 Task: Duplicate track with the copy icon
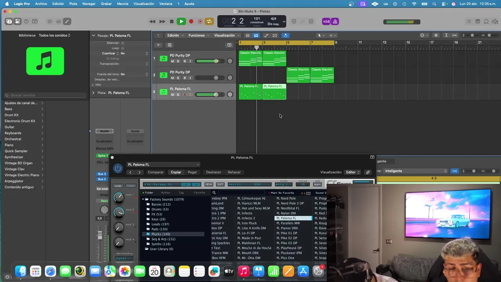[x=169, y=45]
